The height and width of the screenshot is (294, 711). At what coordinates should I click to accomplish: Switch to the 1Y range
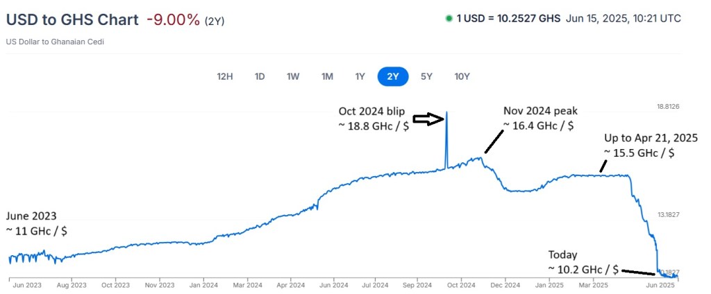[x=360, y=76]
